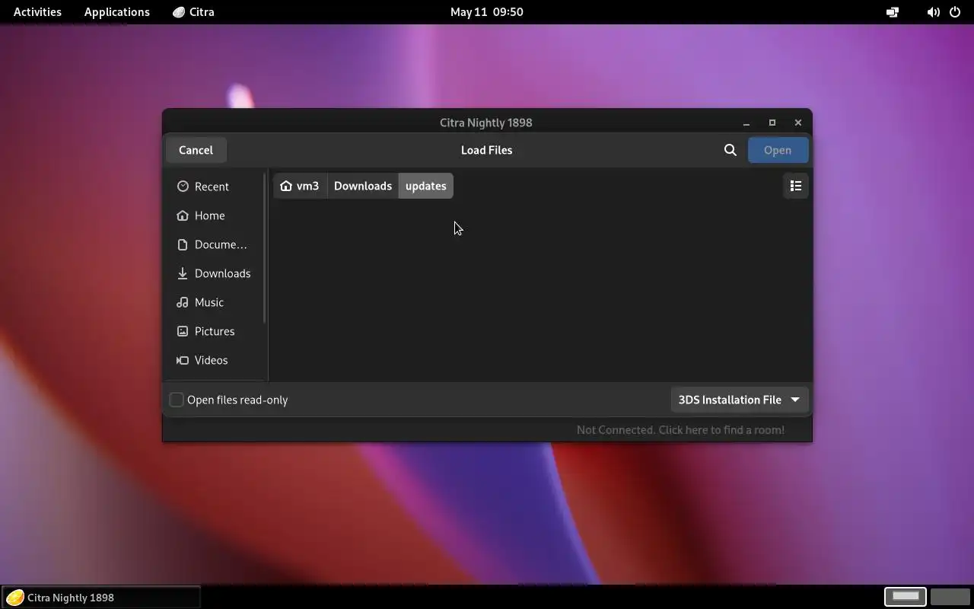Open the power icon in top bar

(955, 12)
